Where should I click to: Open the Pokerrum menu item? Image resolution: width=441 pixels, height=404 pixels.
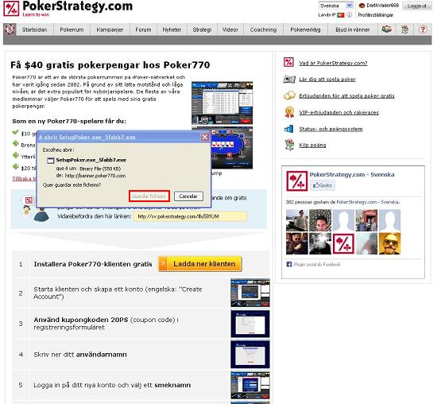pos(72,29)
